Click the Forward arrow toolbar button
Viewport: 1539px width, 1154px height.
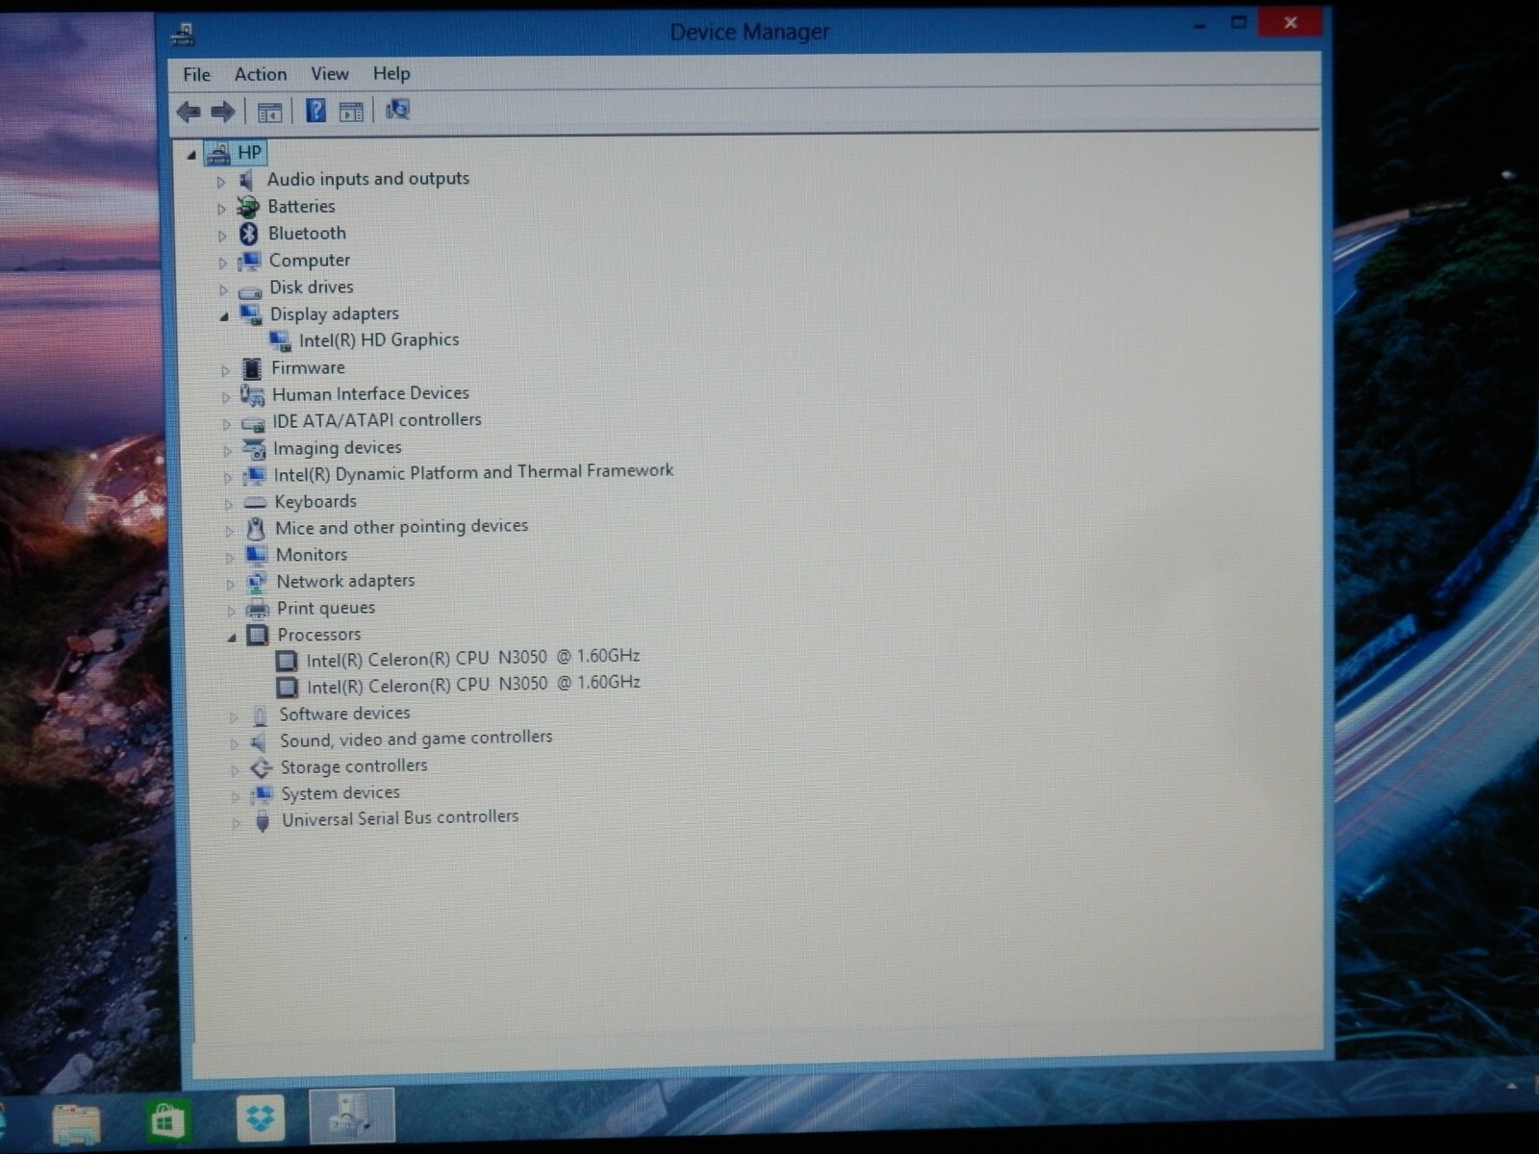coord(223,112)
